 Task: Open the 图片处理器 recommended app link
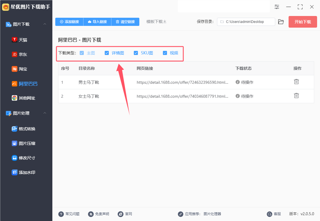tap(212, 214)
